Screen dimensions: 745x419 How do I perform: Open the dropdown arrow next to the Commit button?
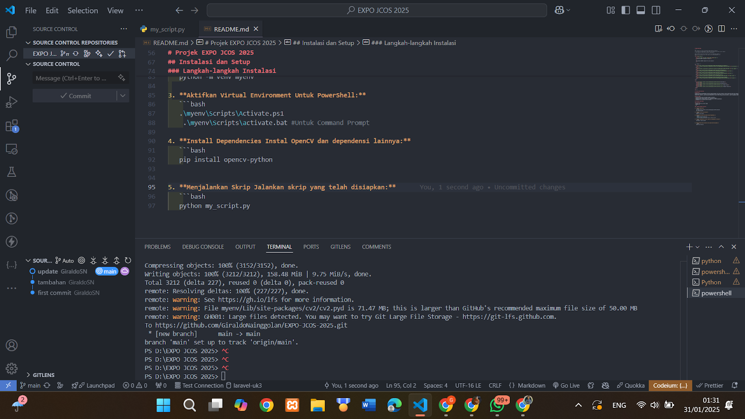[123, 96]
